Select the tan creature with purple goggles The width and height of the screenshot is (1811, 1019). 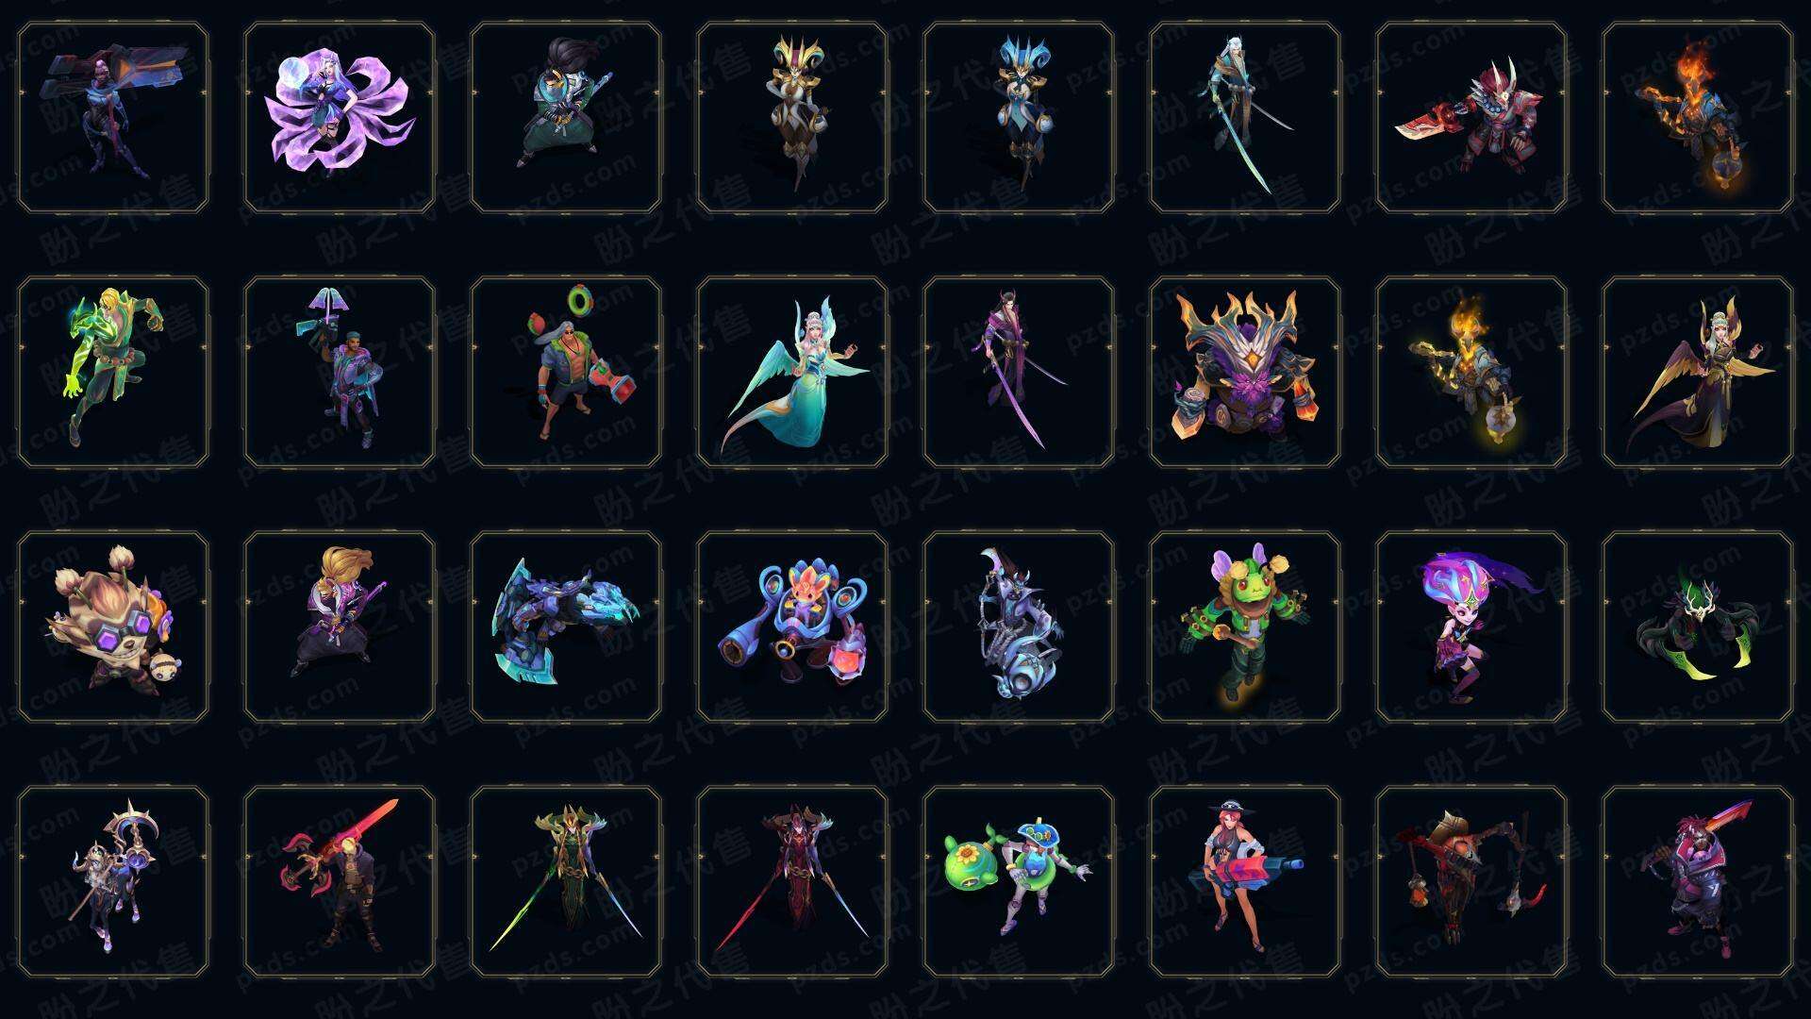pyautogui.click(x=113, y=626)
